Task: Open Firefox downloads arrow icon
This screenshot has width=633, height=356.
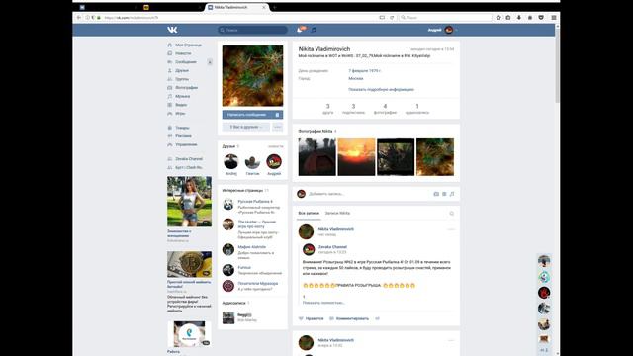Action: tap(519, 18)
